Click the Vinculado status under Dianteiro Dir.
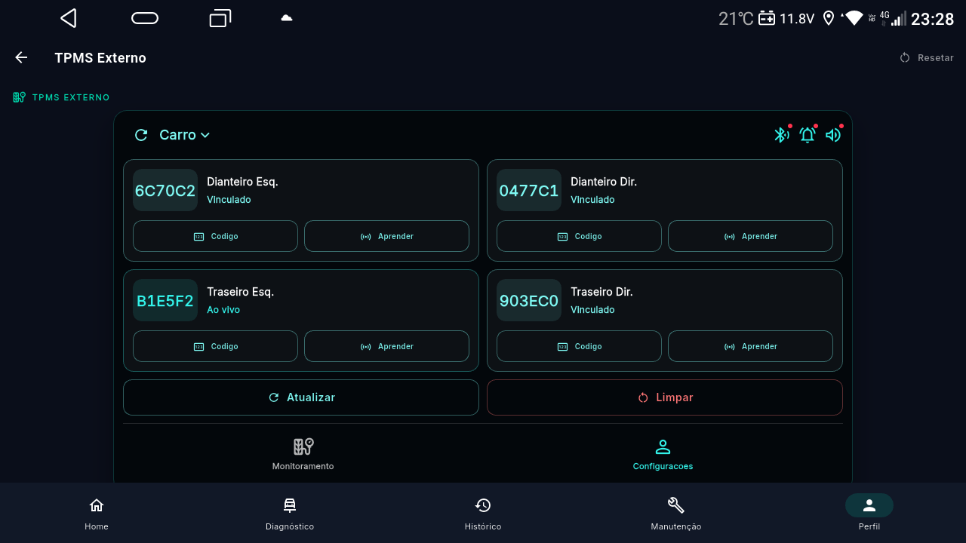Screen dimensions: 966x543 pyautogui.click(x=592, y=200)
